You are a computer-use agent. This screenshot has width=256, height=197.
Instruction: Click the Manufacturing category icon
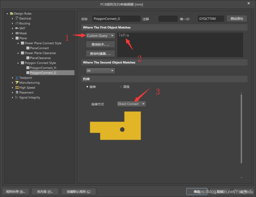pyautogui.click(x=17, y=83)
